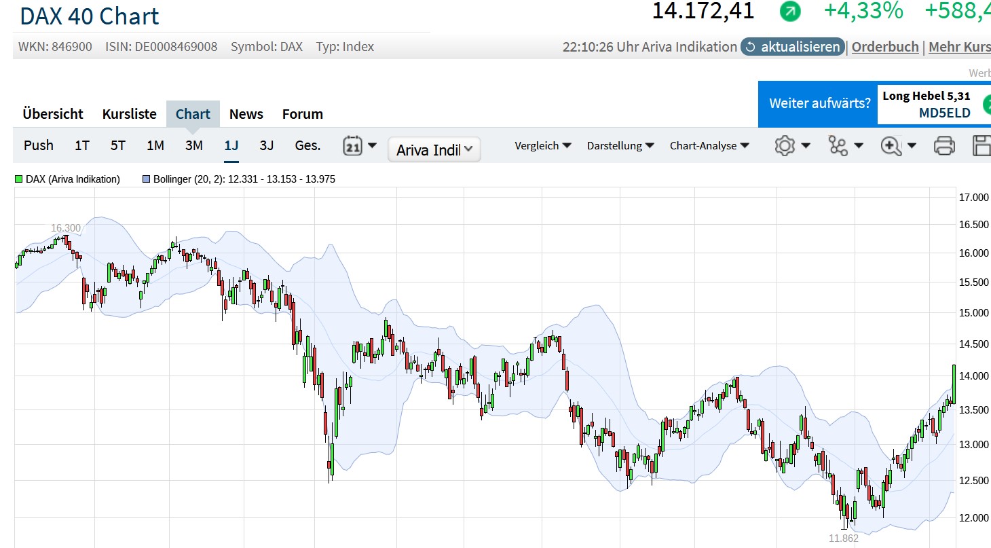This screenshot has height=548, width=991.
Task: Click the MD5ELD Long Hebel ad link
Action: [944, 113]
